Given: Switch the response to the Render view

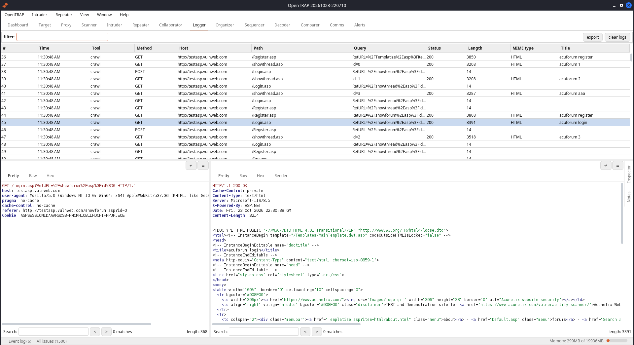Looking at the screenshot, I should point(281,176).
